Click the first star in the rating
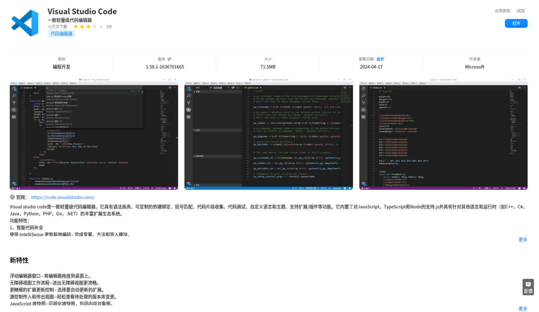Viewport: 539px width, 312px height. point(76,26)
